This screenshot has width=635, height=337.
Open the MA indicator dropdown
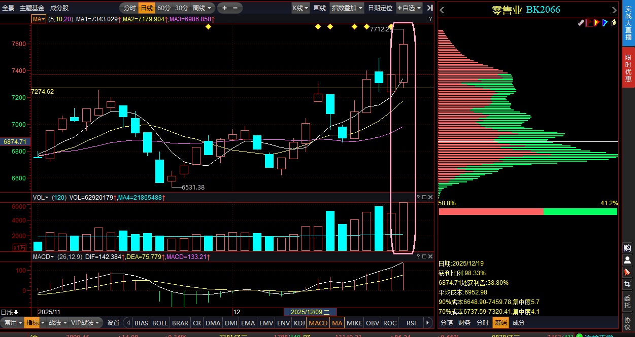click(x=39, y=19)
